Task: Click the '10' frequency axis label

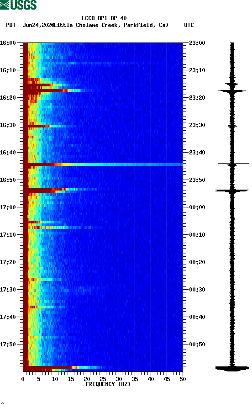Action: pyautogui.click(x=55, y=379)
